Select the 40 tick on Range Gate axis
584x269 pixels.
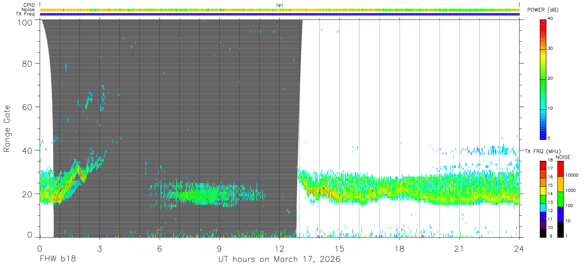[28, 150]
